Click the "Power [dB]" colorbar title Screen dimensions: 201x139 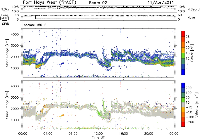click(192, 53)
